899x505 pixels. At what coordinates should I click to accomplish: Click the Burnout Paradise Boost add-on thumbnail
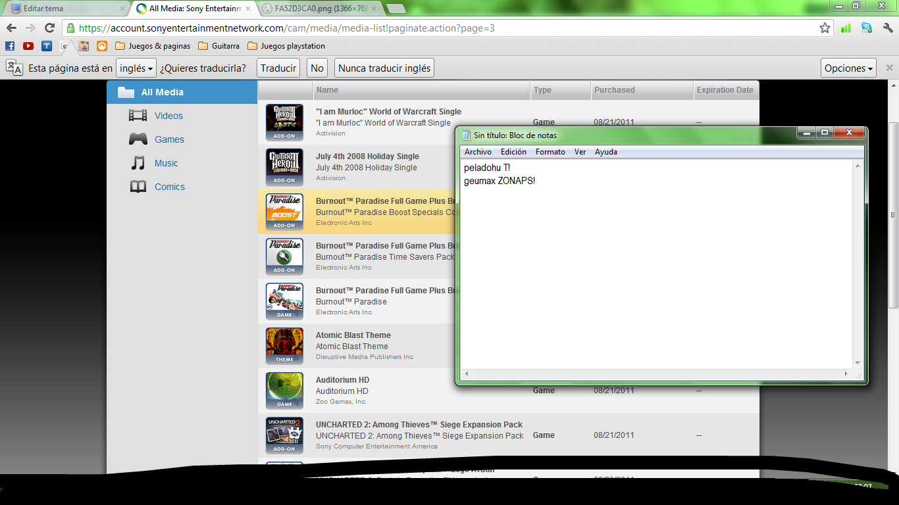coord(284,212)
